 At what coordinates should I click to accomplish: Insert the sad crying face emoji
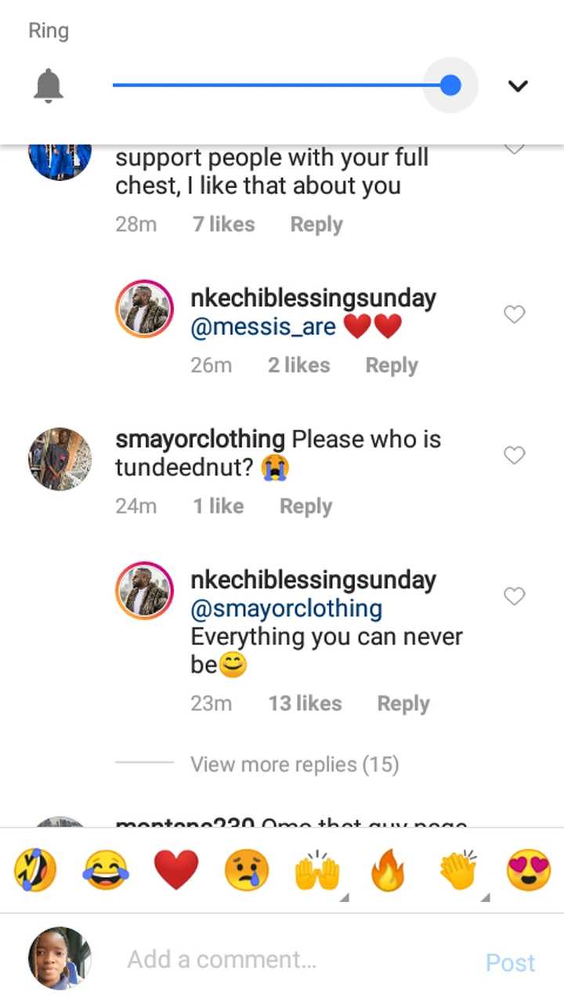(x=247, y=871)
